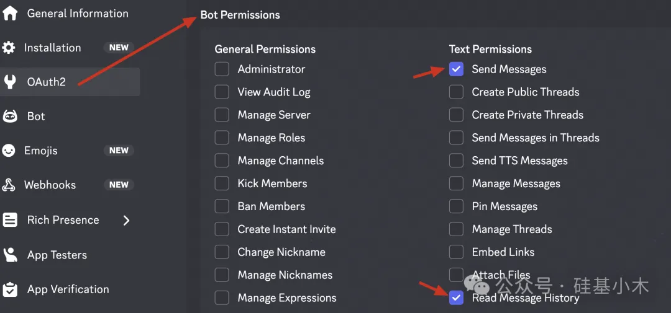Expand the Rich Presence chevron

coord(126,220)
